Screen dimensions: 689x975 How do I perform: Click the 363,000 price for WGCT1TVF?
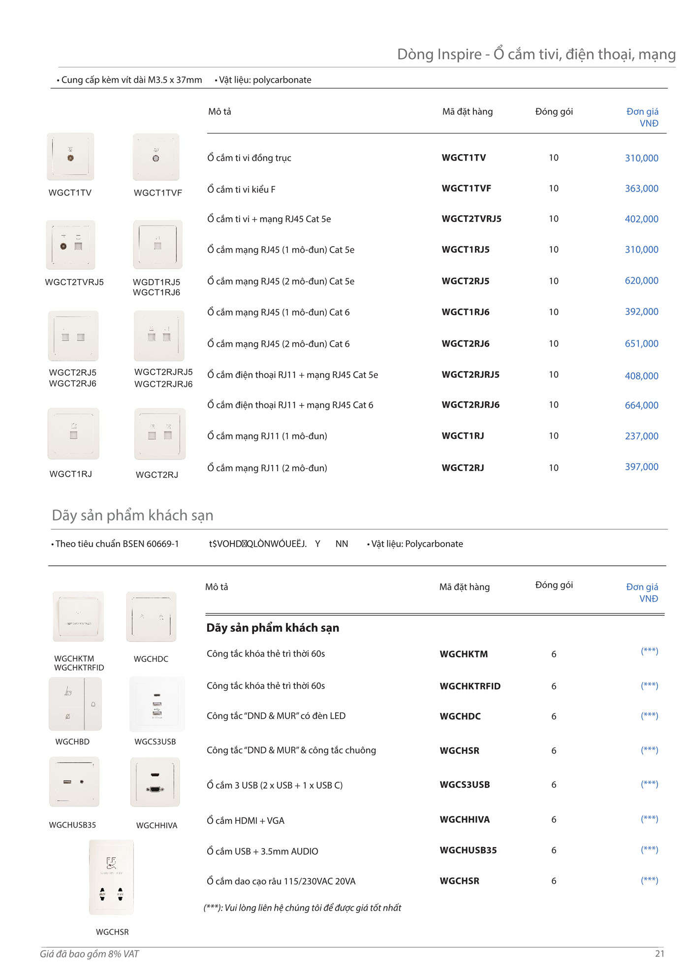coord(641,189)
